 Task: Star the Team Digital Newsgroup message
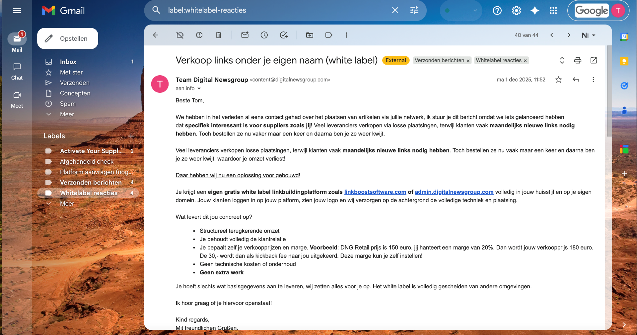point(559,80)
